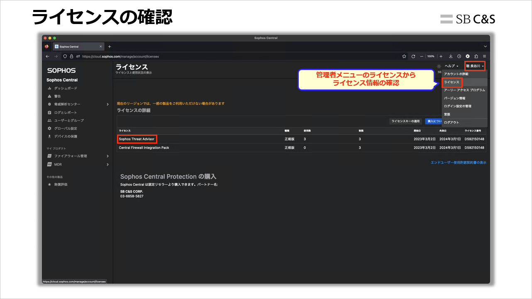The width and height of the screenshot is (532, 299).
Task: Click the 03-6858-5827 phone number
Action: pos(132,196)
